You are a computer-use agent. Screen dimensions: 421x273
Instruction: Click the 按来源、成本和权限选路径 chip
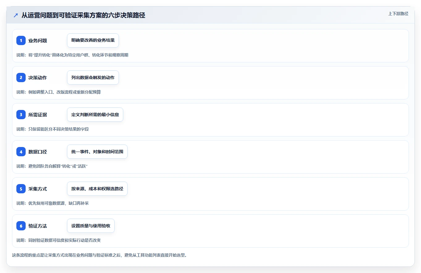pyautogui.click(x=97, y=189)
